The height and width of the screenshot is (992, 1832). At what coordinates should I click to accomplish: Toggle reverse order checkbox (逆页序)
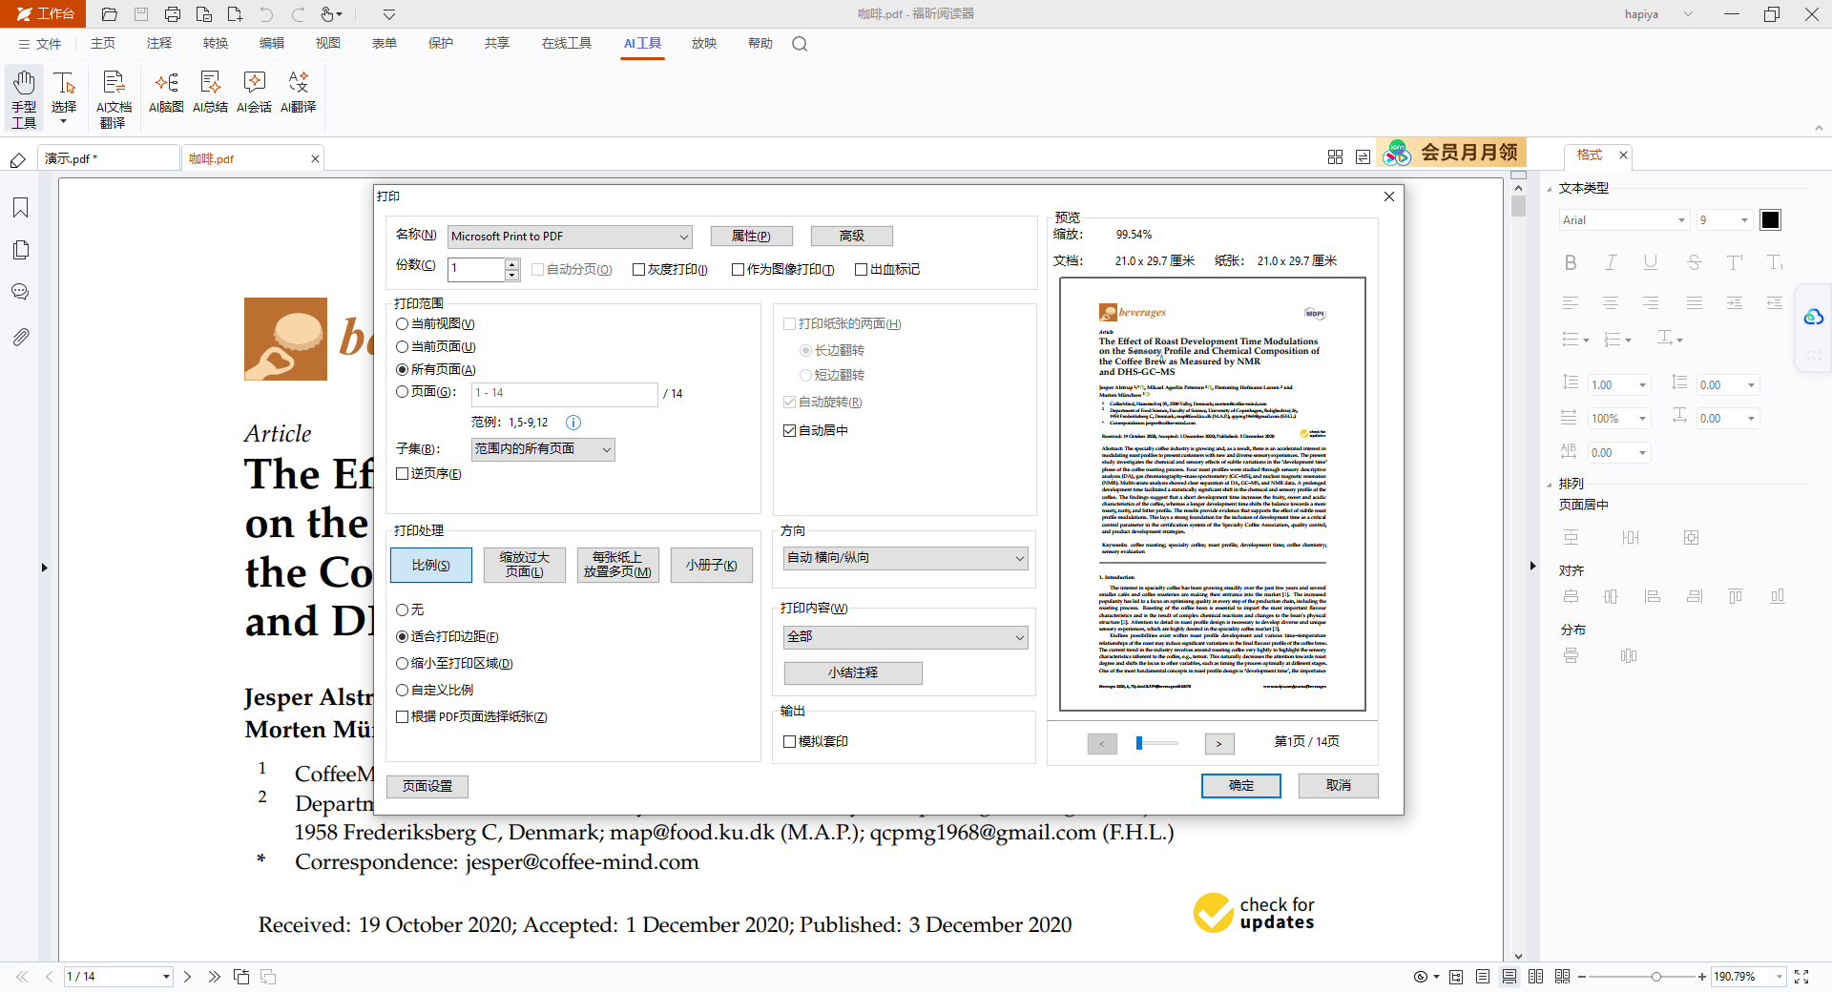click(x=428, y=474)
